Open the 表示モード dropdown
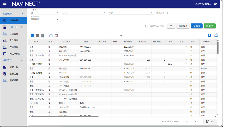Image resolution: width=230 pixels, height=127 pixels. [x=45, y=19]
